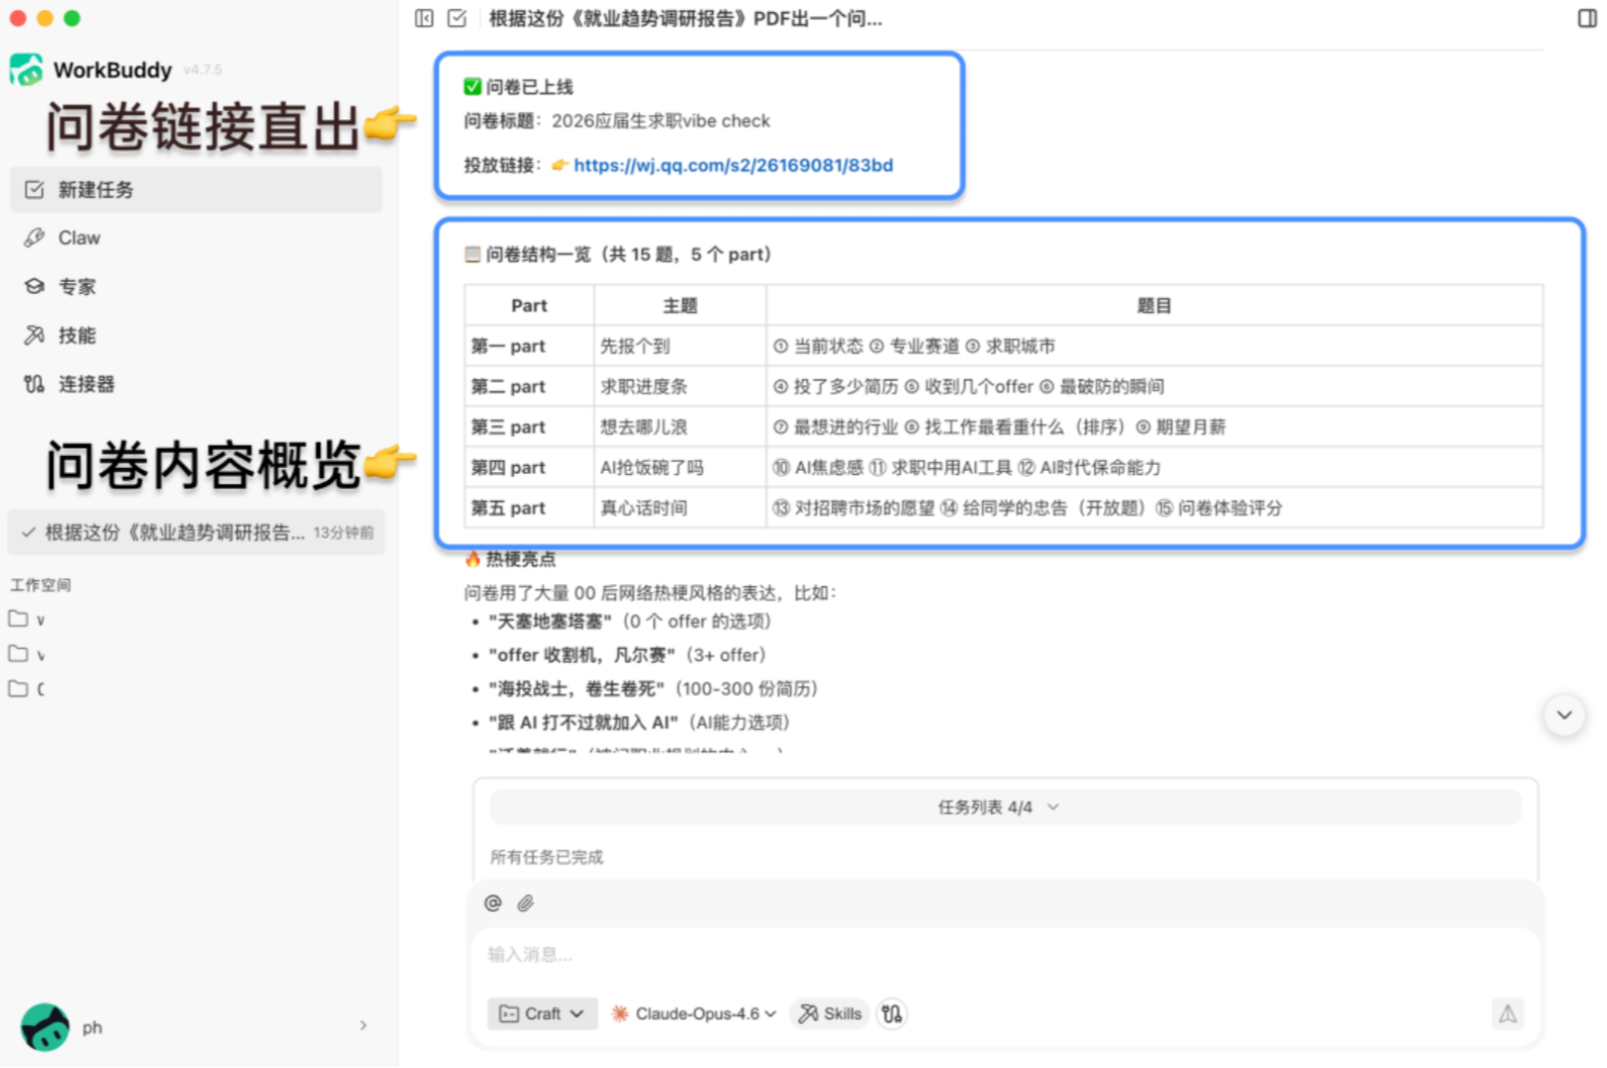Click the Claw icon in sidebar

35,237
